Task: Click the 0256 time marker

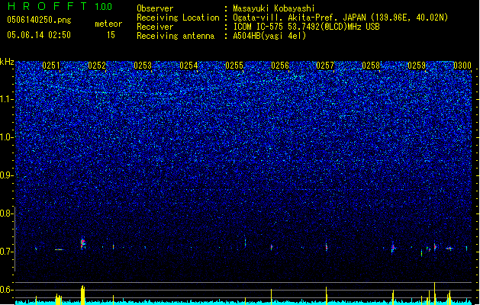Action: pos(280,66)
